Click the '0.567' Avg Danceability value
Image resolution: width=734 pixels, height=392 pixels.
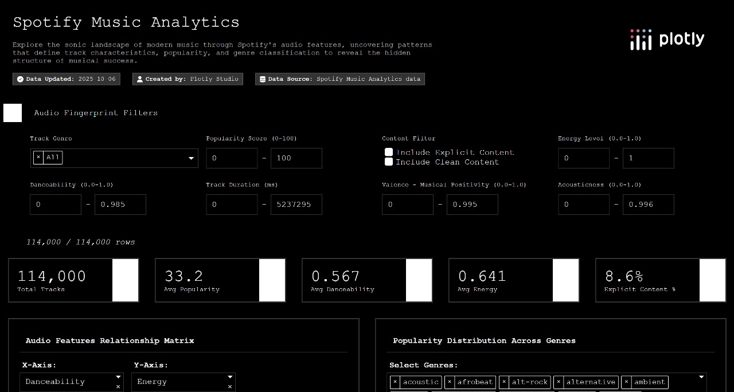(x=335, y=276)
